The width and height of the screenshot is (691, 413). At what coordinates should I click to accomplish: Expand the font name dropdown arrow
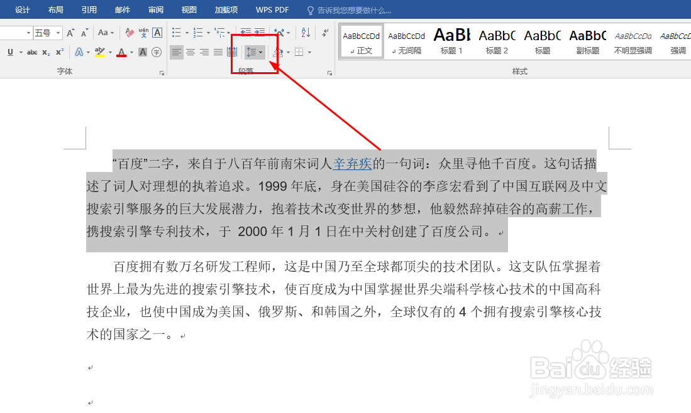pyautogui.click(x=28, y=33)
